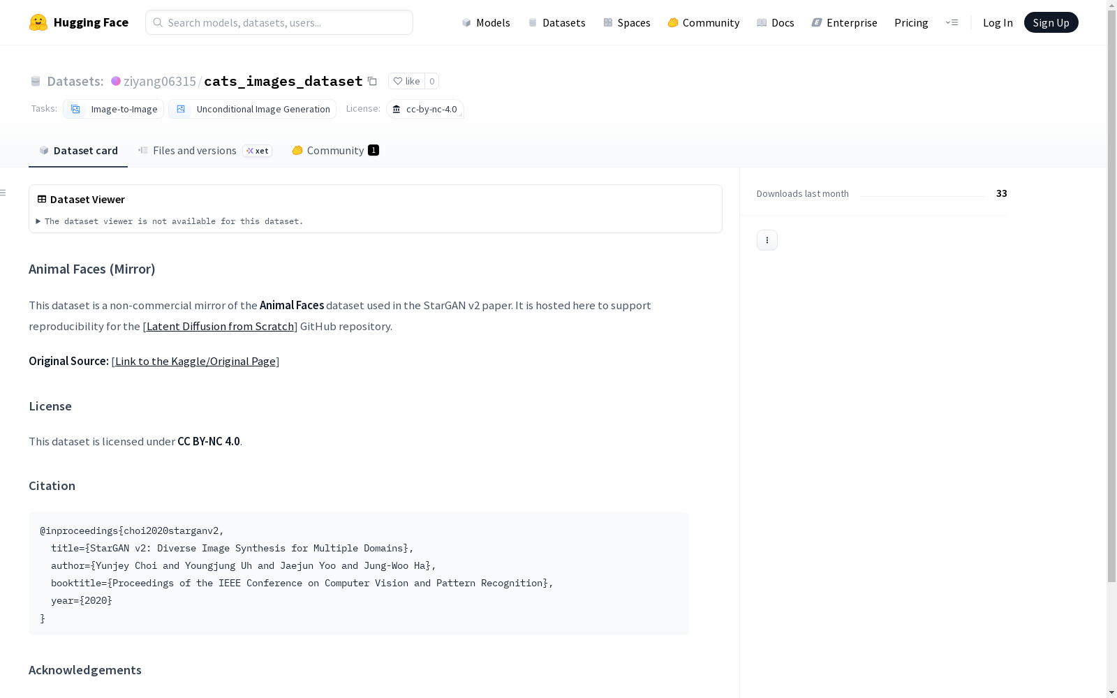Click the xet badge on Files tab
This screenshot has width=1117, height=698.
[x=258, y=151]
